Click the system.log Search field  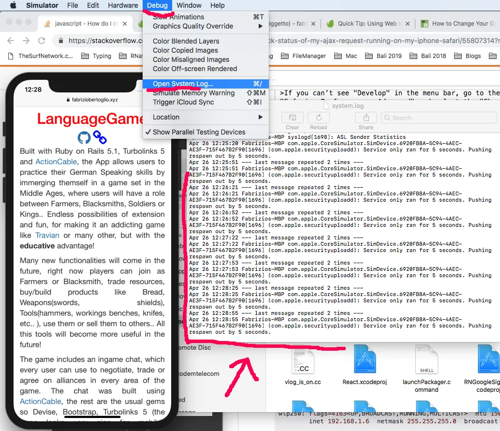pyautogui.click(x=440, y=118)
